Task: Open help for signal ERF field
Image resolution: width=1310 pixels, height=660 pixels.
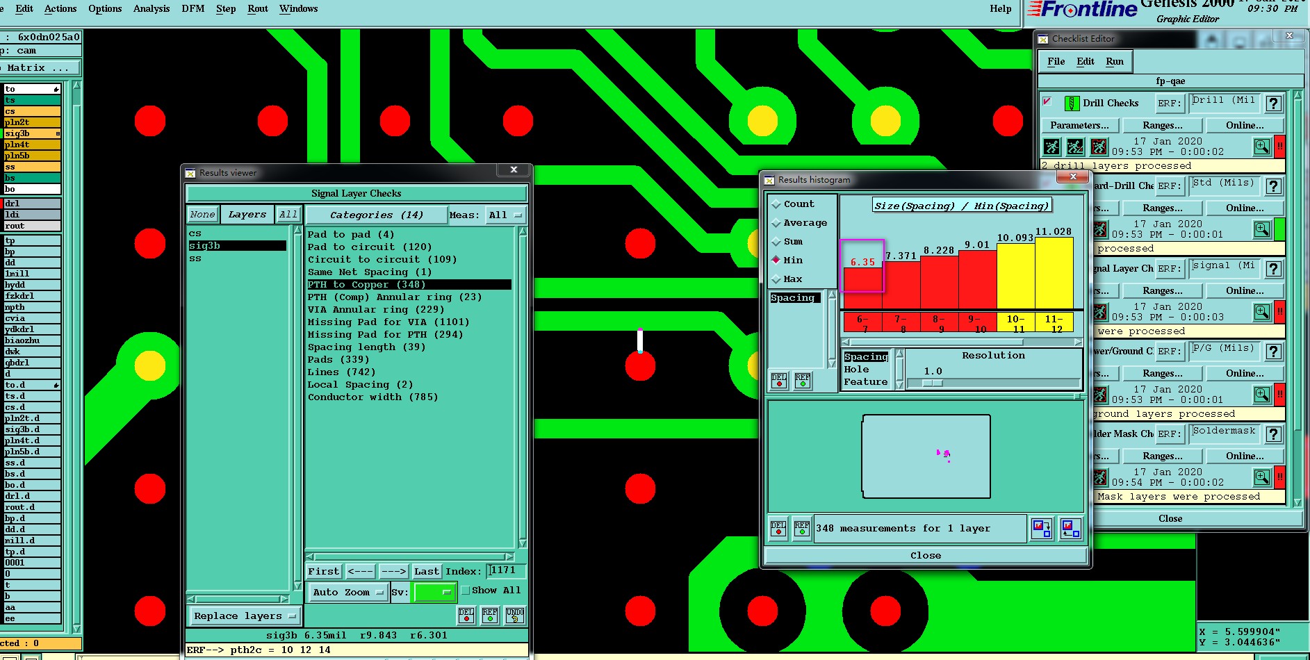Action: 1273,269
